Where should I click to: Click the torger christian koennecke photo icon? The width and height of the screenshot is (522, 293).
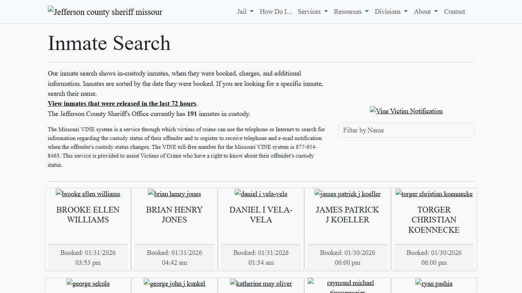click(x=434, y=194)
